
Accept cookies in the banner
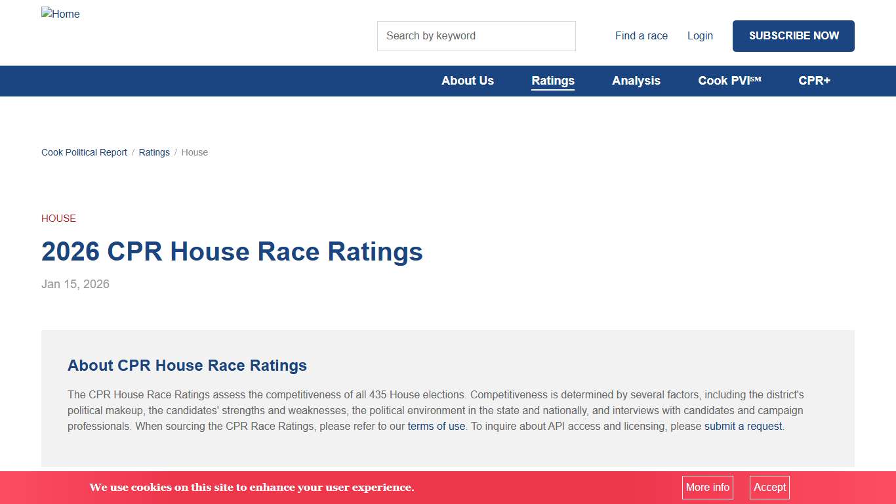click(x=769, y=487)
